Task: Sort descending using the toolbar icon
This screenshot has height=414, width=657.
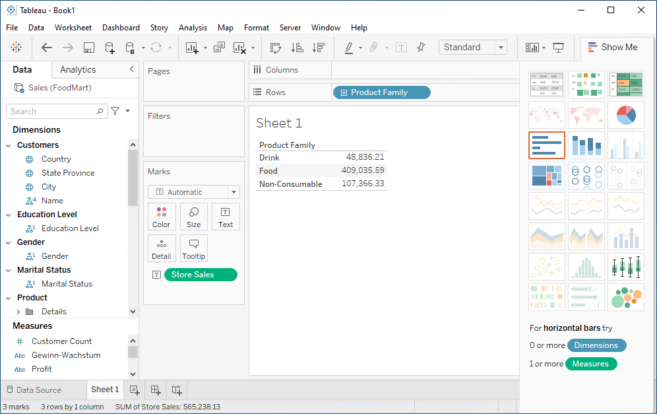Action: (319, 48)
